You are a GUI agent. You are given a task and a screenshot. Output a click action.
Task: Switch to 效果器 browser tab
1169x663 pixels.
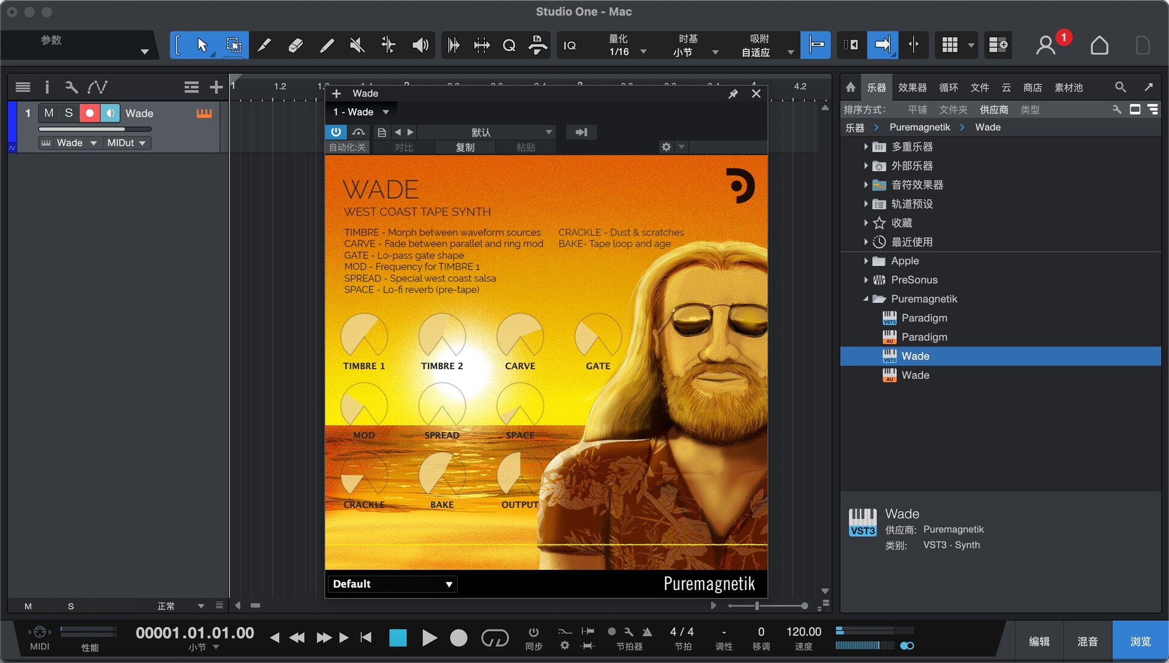point(912,88)
